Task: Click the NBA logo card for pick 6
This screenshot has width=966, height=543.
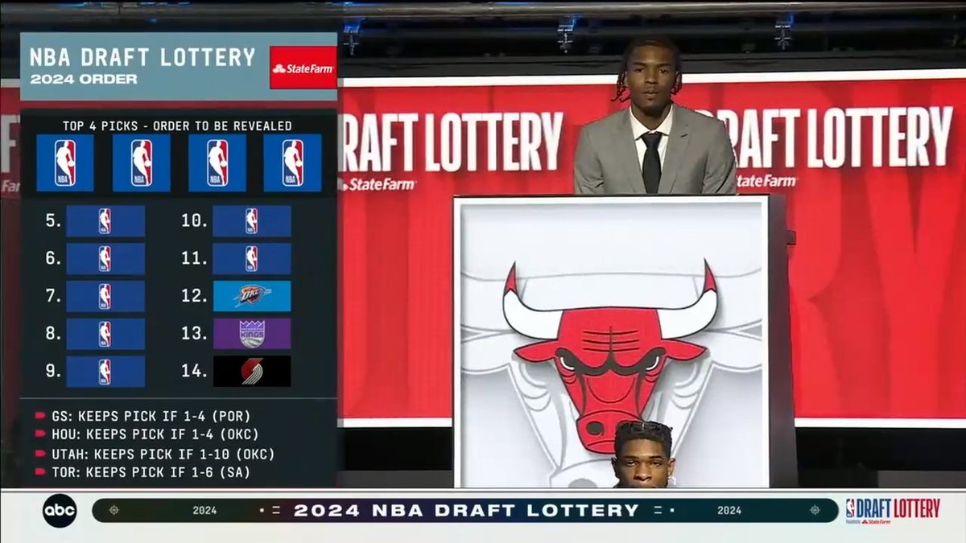Action: (105, 258)
